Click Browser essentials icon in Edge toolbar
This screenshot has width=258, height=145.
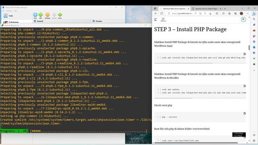pos(235,13)
